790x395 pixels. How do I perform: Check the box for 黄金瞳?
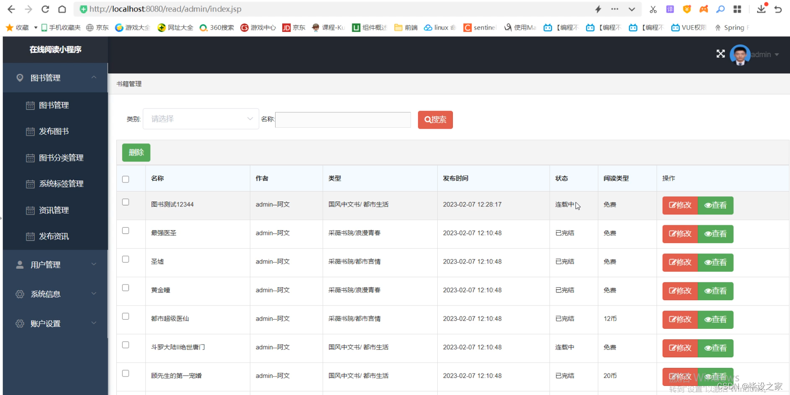pos(125,288)
